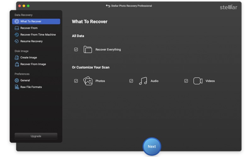Select What To Recover in sidebar
The image size is (252, 157).
tap(36, 21)
